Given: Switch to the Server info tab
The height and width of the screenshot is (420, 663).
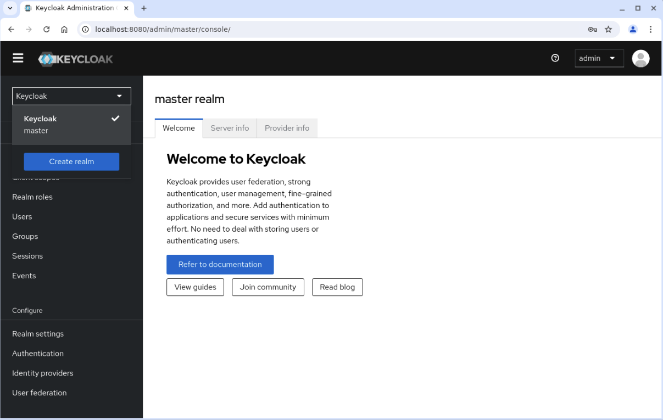Looking at the screenshot, I should tap(230, 128).
